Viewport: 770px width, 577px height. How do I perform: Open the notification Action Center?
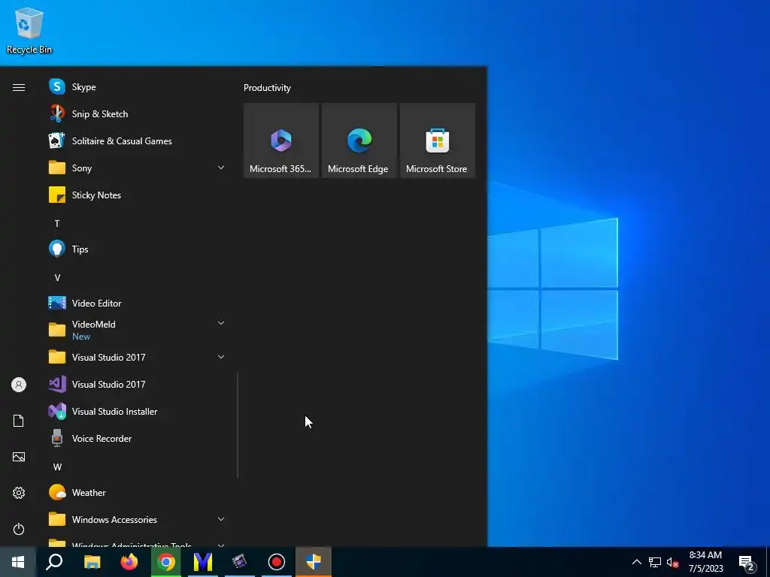tap(747, 562)
